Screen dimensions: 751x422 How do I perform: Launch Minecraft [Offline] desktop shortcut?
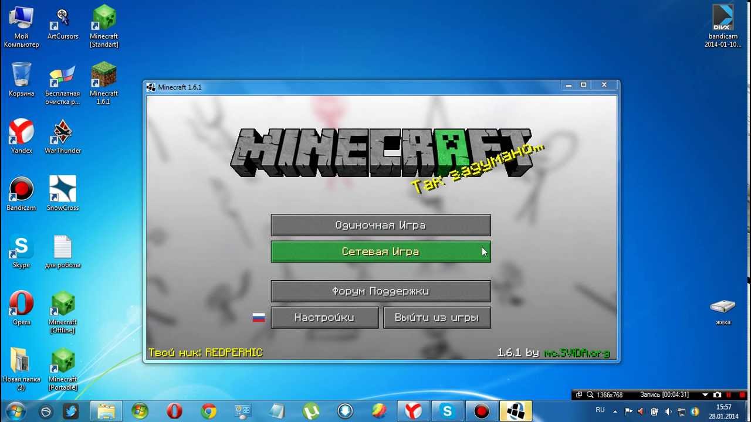pyautogui.click(x=63, y=312)
